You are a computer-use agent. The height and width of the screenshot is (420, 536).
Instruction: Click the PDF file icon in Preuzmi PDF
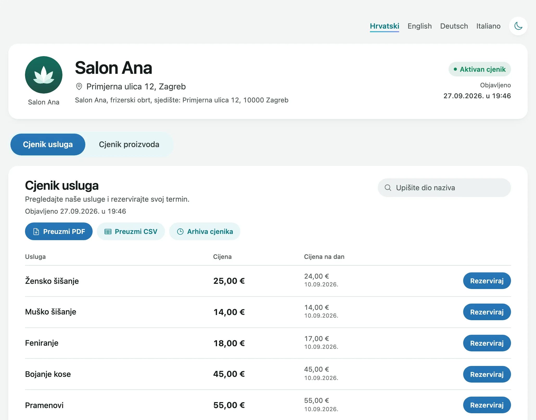36,232
